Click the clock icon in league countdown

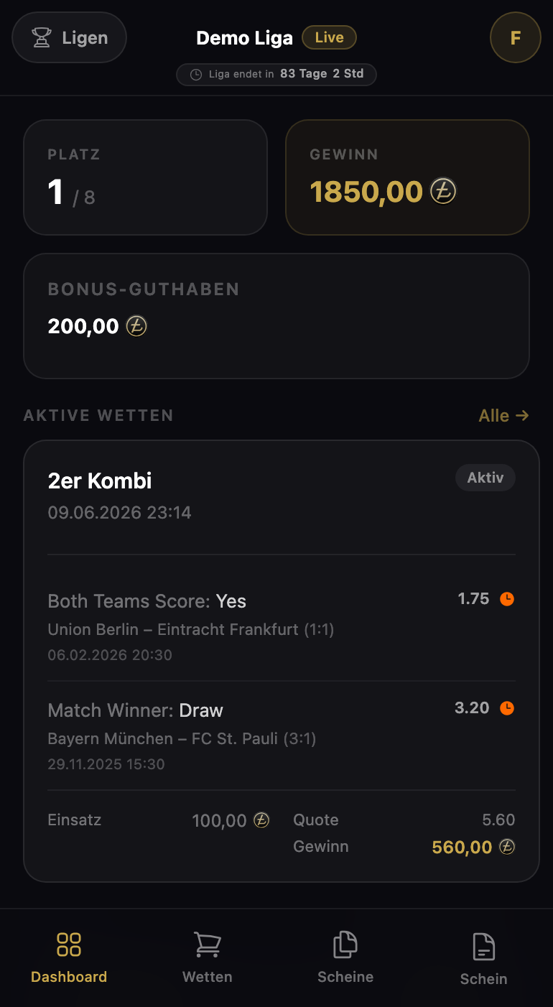(x=196, y=74)
